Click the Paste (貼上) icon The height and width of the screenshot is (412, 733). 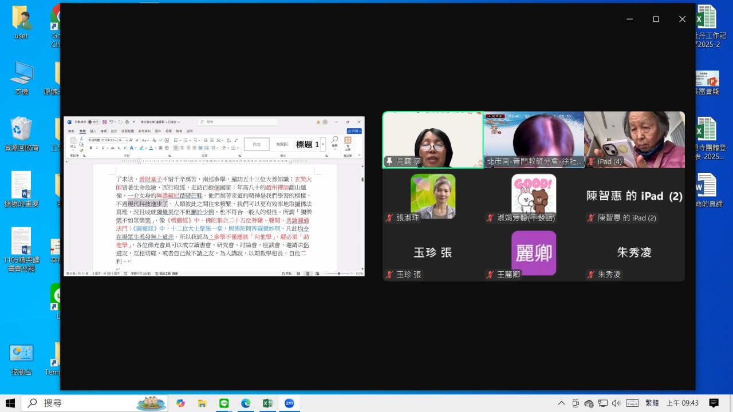(73, 143)
